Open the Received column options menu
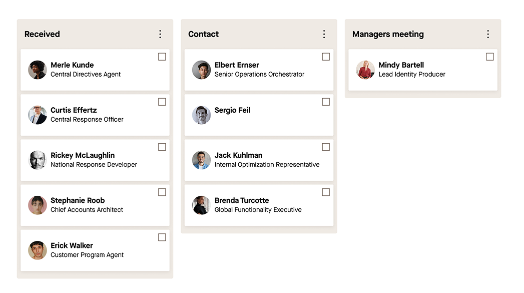The width and height of the screenshot is (524, 293). point(160,34)
